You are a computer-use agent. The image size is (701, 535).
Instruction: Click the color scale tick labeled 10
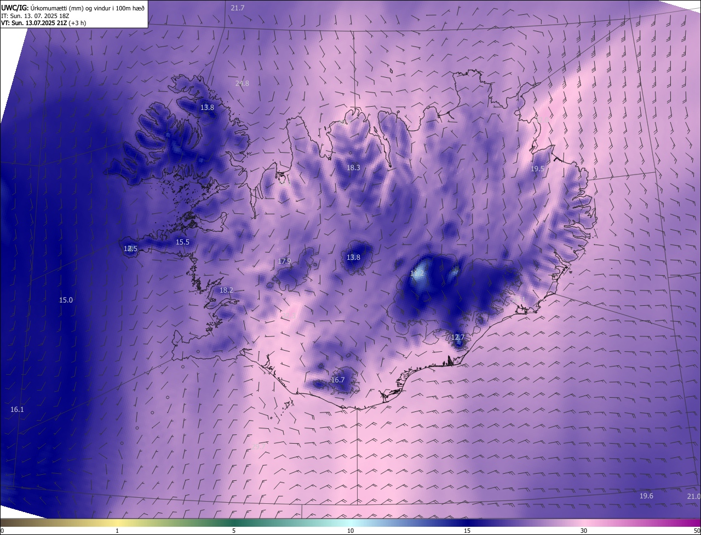[350, 531]
